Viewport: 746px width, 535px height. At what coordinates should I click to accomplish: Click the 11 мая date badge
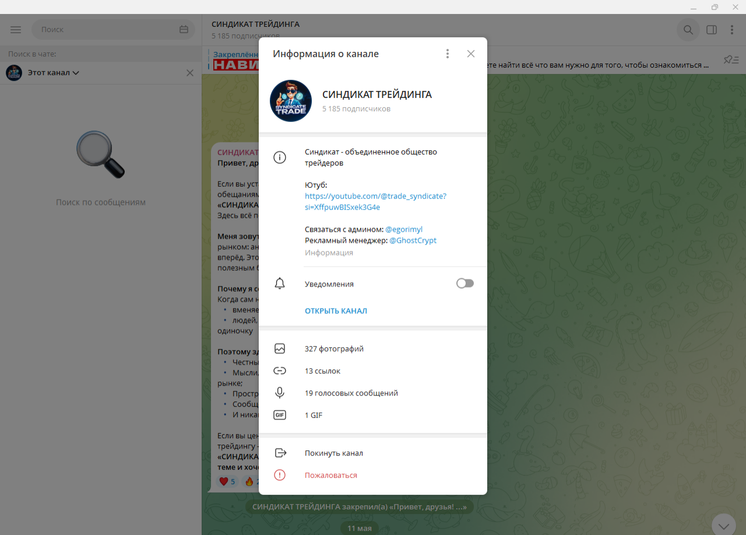click(359, 529)
